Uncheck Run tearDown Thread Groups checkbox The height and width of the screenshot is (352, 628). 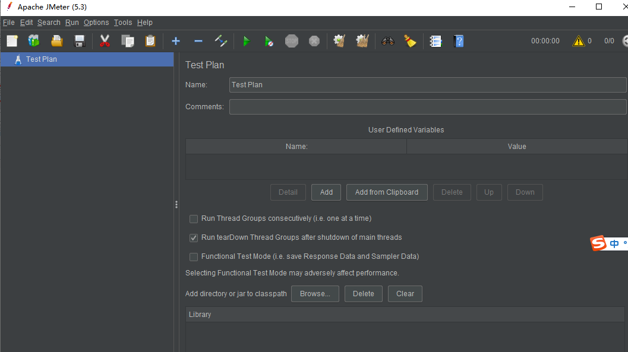pyautogui.click(x=194, y=237)
